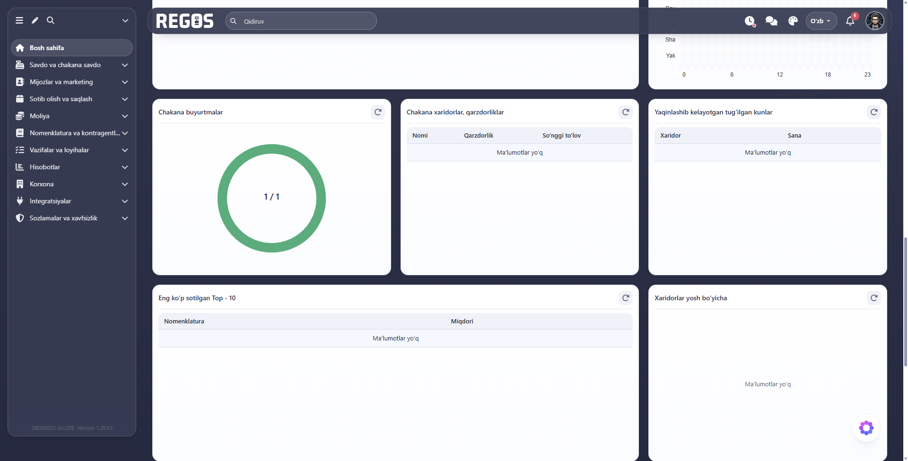Refresh Xaridorlar yosh bo'yicha widget
Viewport: 908px width, 461px height.
click(x=874, y=298)
